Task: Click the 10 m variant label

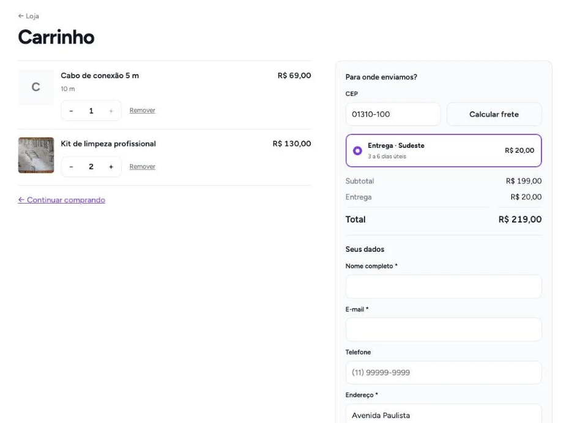Action: pyautogui.click(x=68, y=89)
